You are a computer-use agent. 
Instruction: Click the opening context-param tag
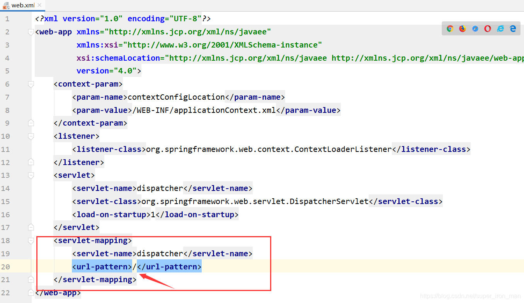[88, 84]
